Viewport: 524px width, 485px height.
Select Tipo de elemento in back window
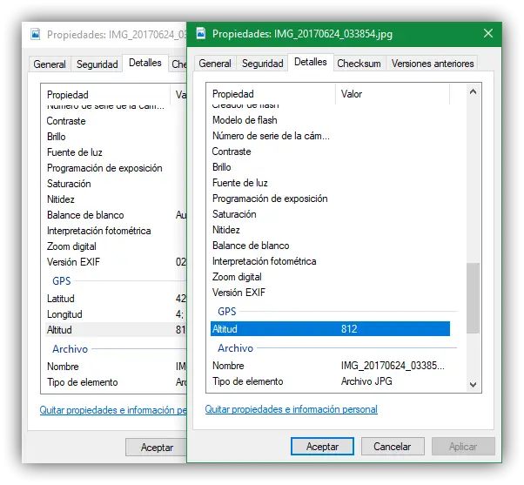(x=116, y=382)
